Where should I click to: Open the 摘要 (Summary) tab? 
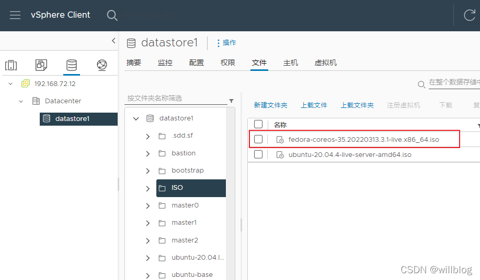134,63
